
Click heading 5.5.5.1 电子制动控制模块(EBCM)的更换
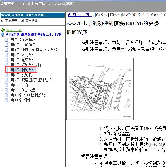click(113, 23)
